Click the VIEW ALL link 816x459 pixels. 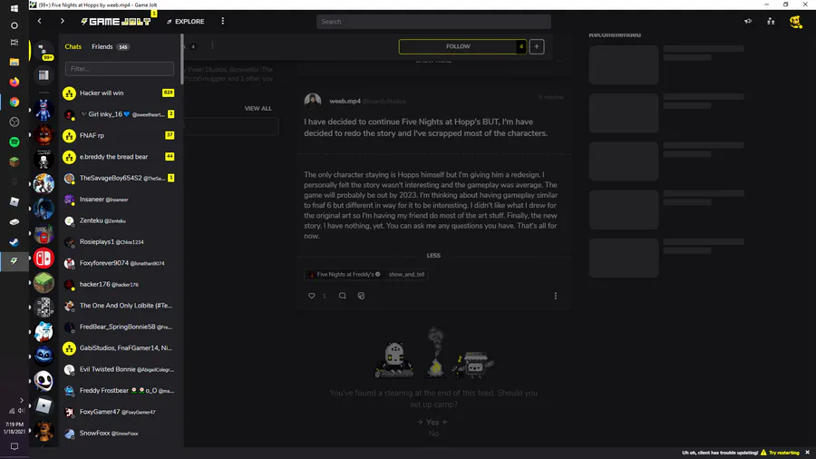[x=258, y=109]
